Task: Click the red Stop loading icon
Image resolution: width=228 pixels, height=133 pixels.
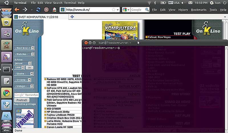Action: point(46,10)
